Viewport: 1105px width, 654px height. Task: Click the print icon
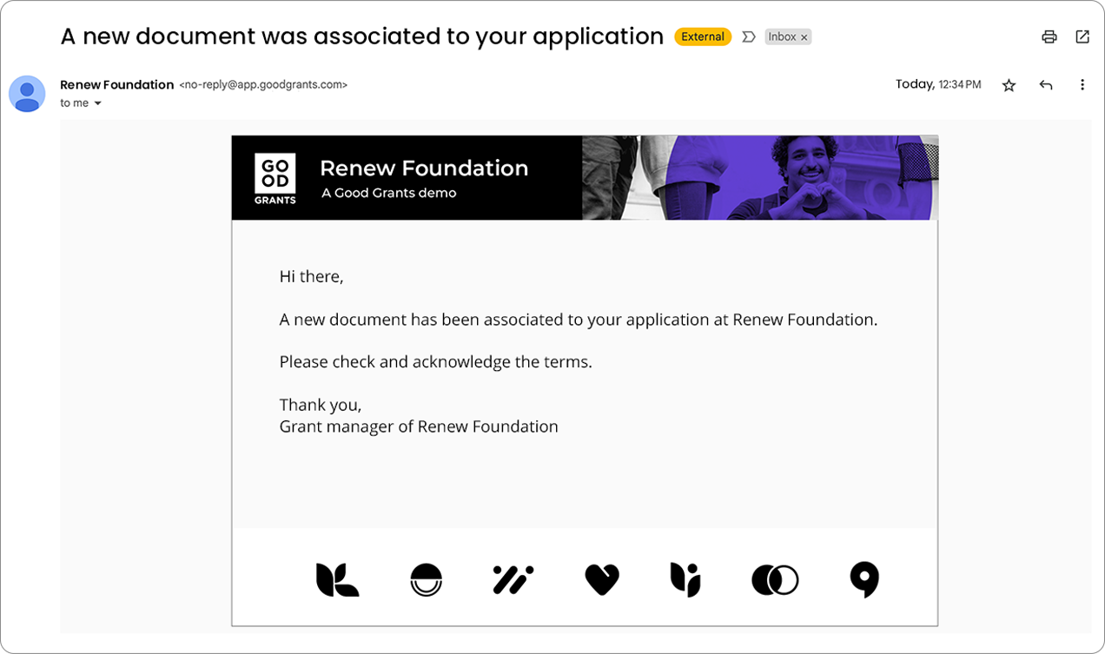click(1049, 36)
